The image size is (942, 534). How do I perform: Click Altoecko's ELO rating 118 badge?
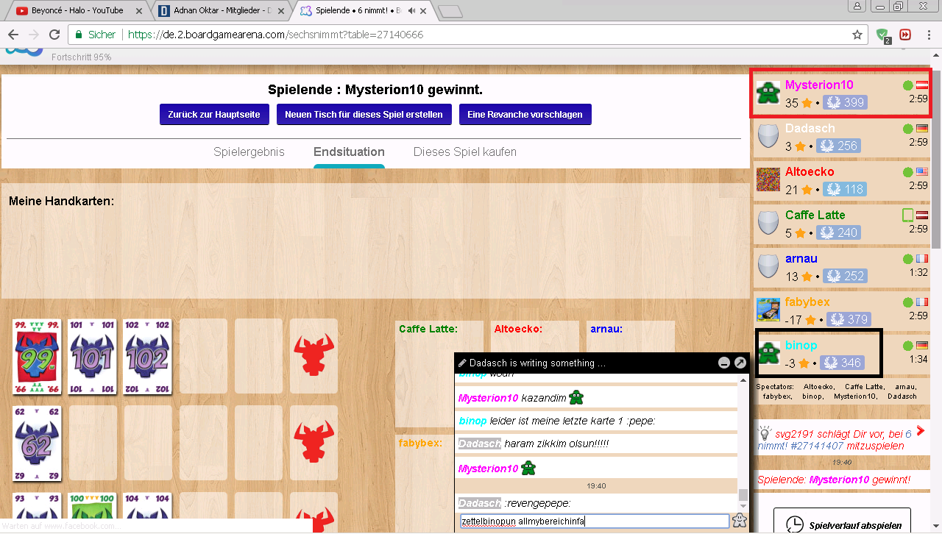click(845, 189)
